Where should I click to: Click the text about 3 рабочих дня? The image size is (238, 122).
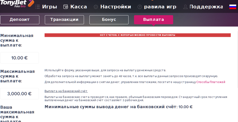136,98
